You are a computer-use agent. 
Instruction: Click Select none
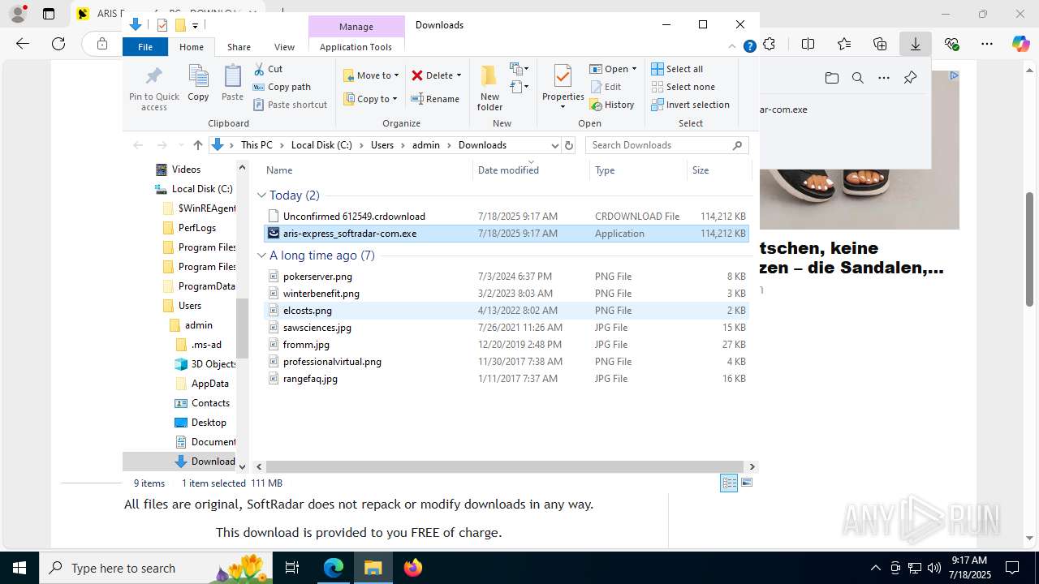coord(683,87)
